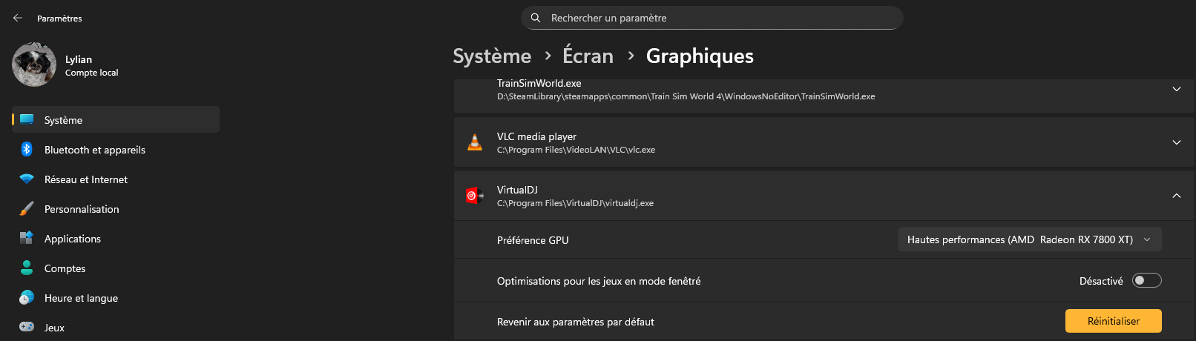Screen dimensions: 1196x341
Task: Open the Préférence GPU dropdown
Action: click(x=1029, y=239)
